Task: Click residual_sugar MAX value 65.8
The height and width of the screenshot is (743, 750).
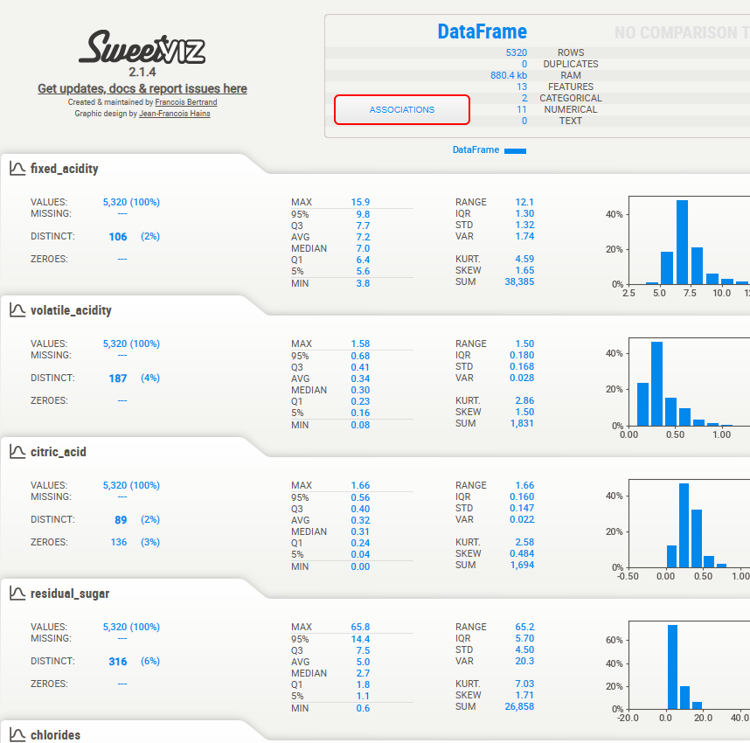Action: (x=360, y=627)
